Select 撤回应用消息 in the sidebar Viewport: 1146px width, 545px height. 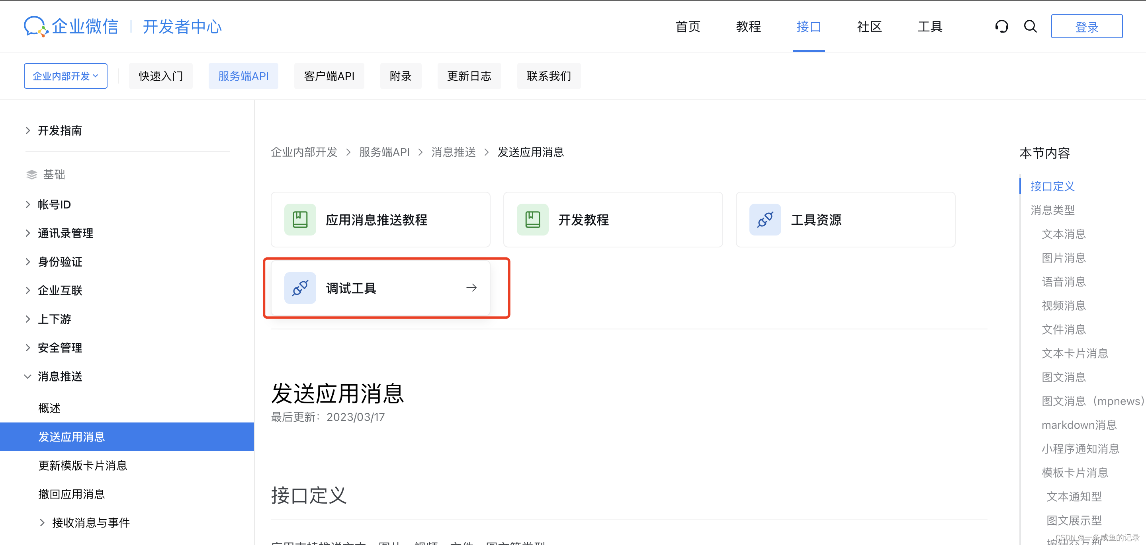tap(72, 494)
